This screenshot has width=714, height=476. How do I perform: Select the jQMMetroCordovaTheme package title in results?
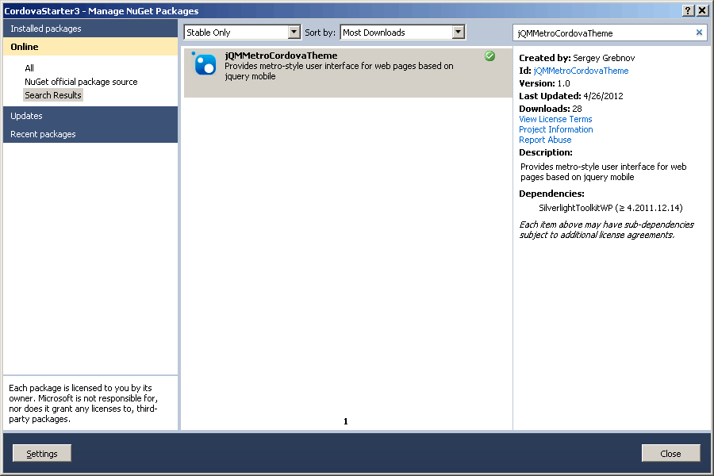coord(281,56)
